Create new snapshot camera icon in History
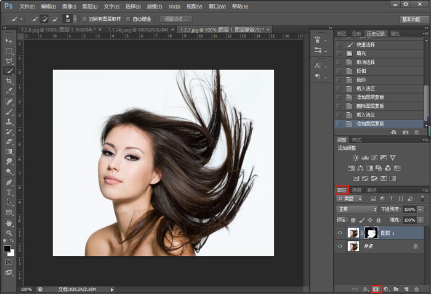The height and width of the screenshot is (294, 431). pyautogui.click(x=405, y=133)
